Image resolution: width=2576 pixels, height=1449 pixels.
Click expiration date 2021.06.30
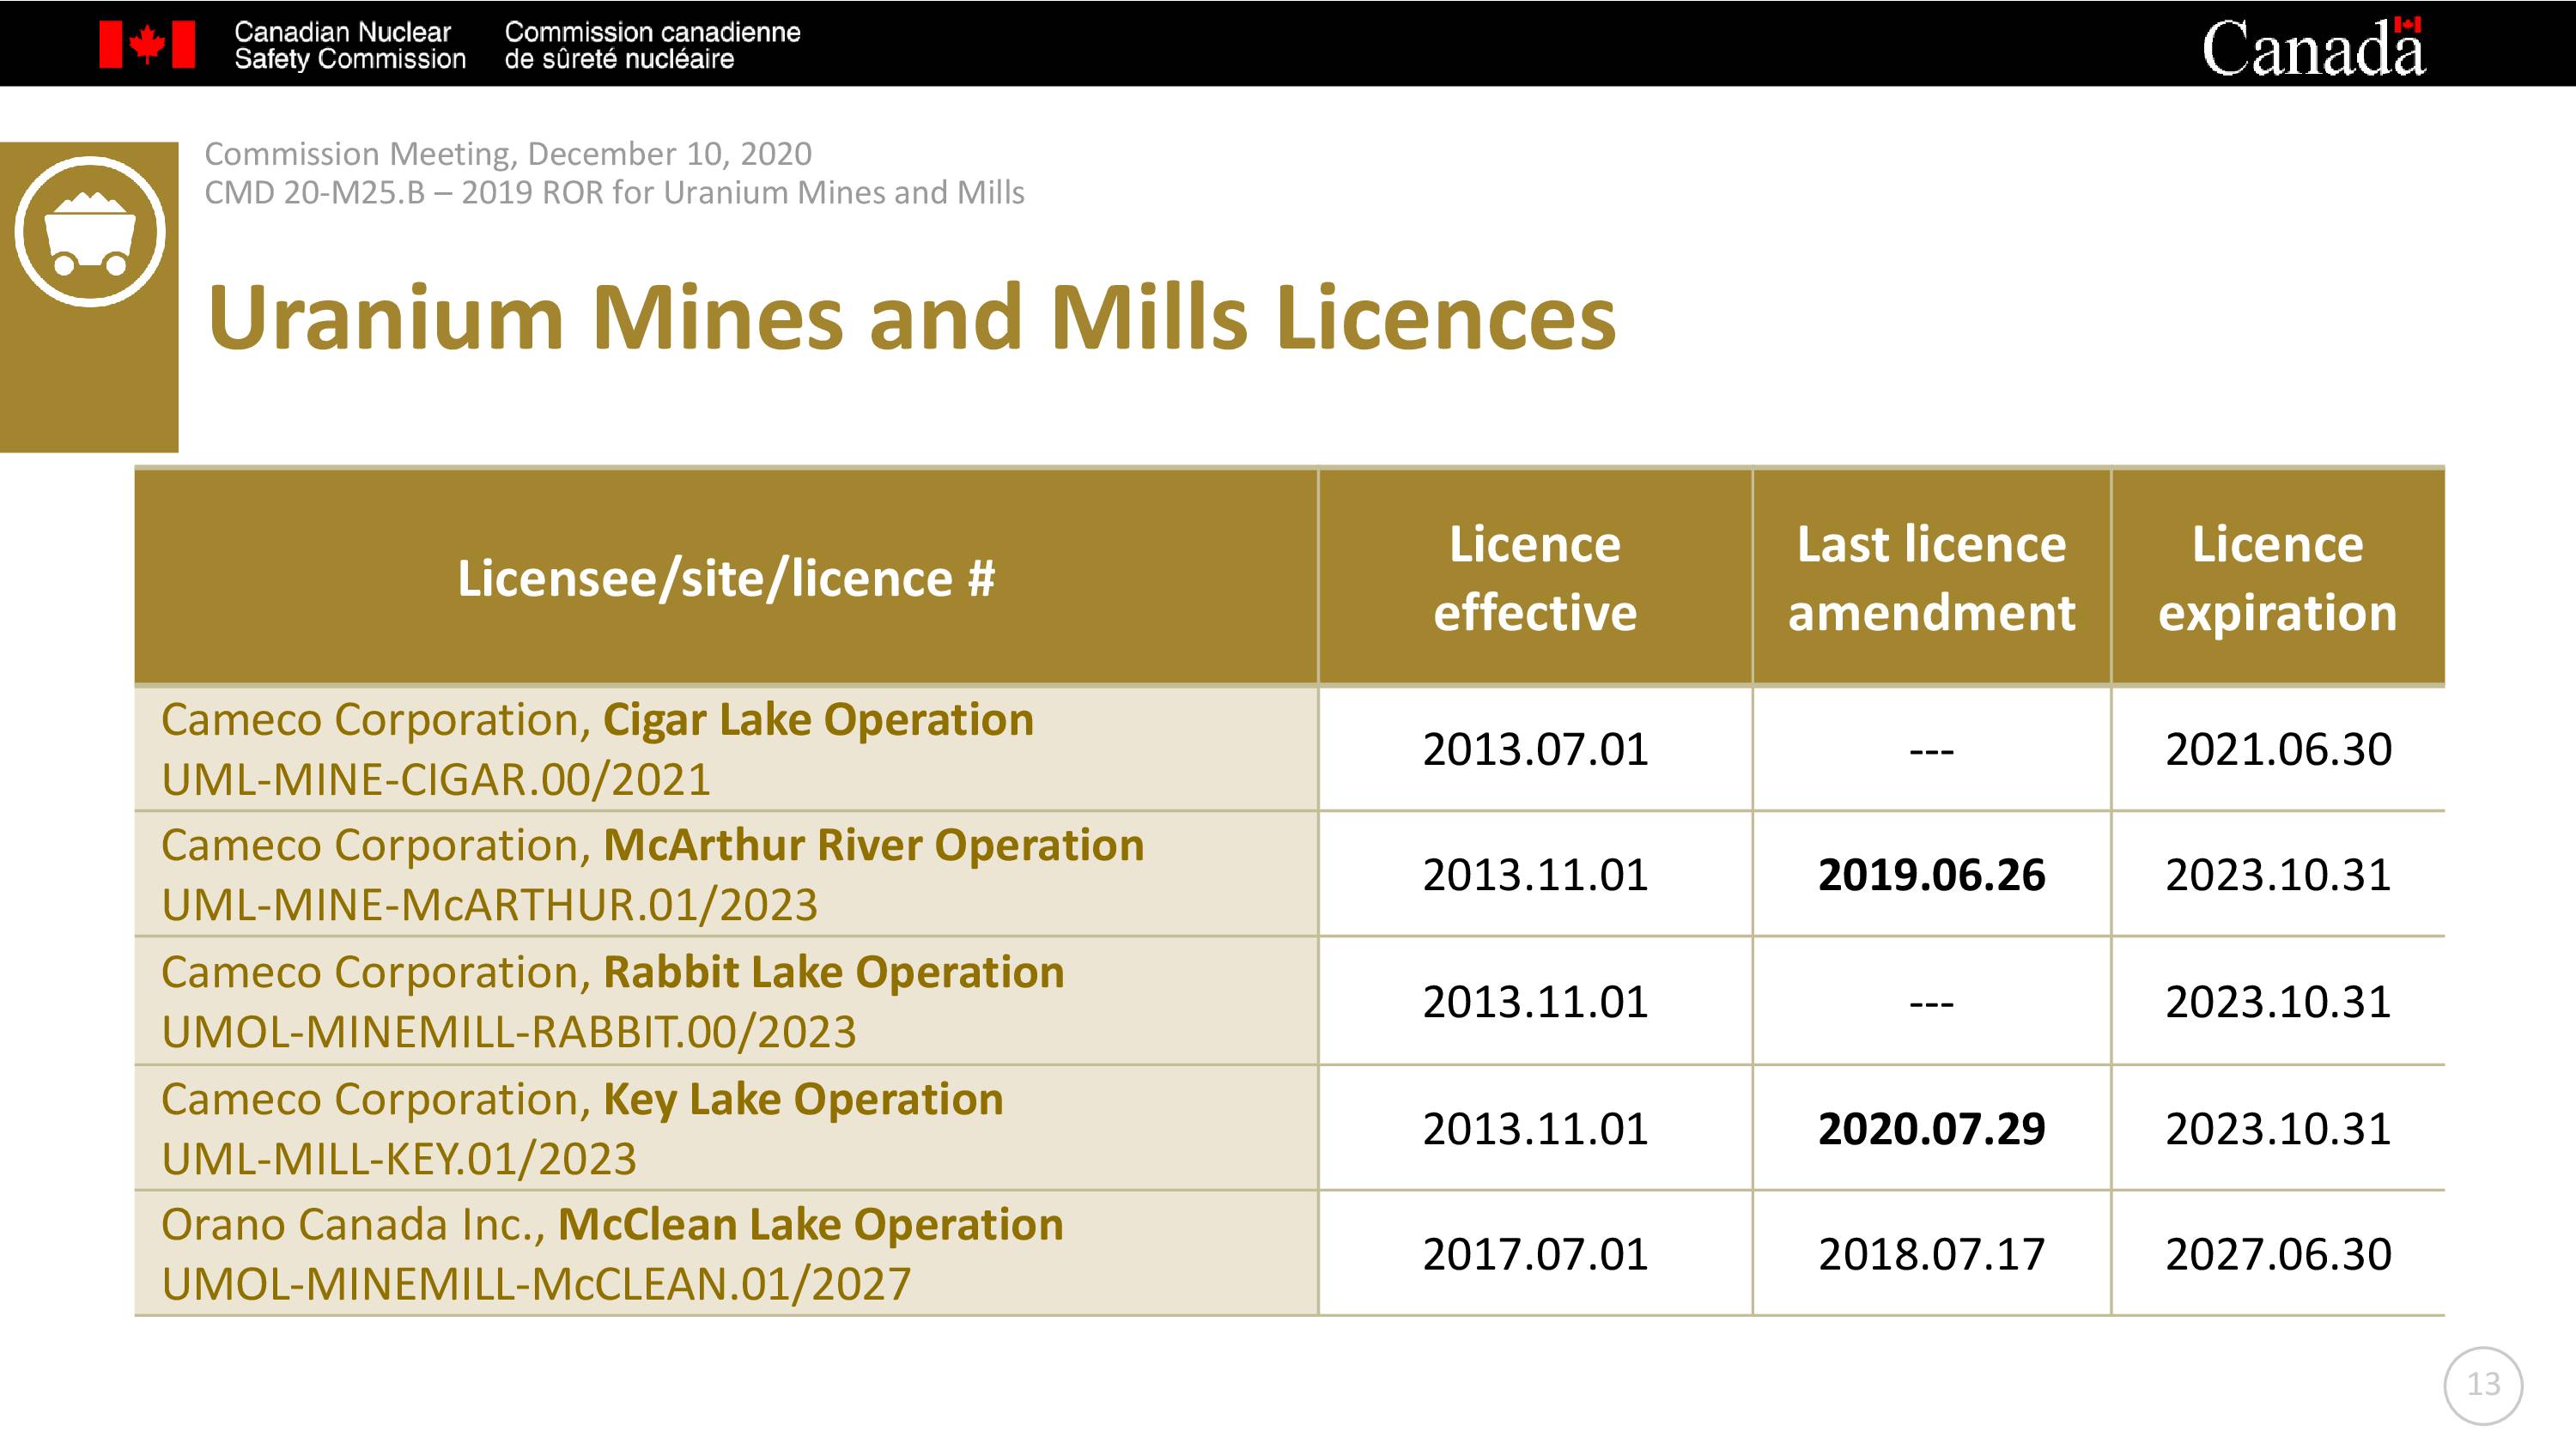(x=2278, y=750)
